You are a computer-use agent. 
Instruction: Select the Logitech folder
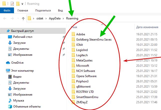tap(82, 55)
